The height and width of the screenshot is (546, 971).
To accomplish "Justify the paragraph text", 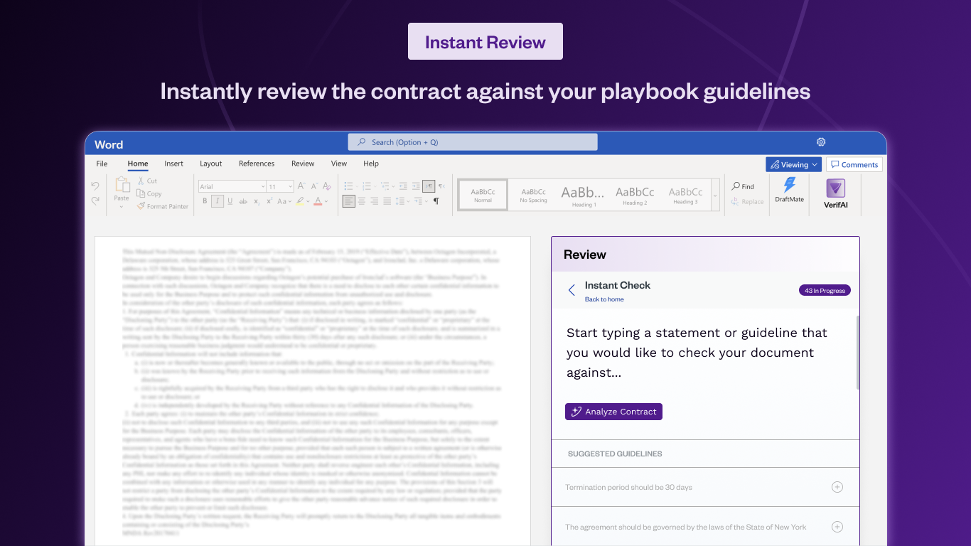I will [387, 201].
